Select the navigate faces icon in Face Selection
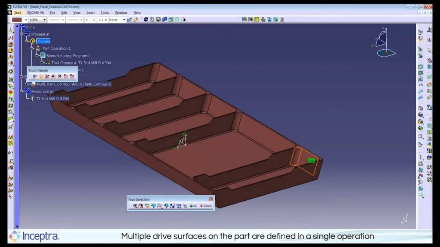The image size is (440, 247). click(x=185, y=206)
